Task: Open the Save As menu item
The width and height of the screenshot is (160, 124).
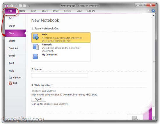Action: coord(13,48)
